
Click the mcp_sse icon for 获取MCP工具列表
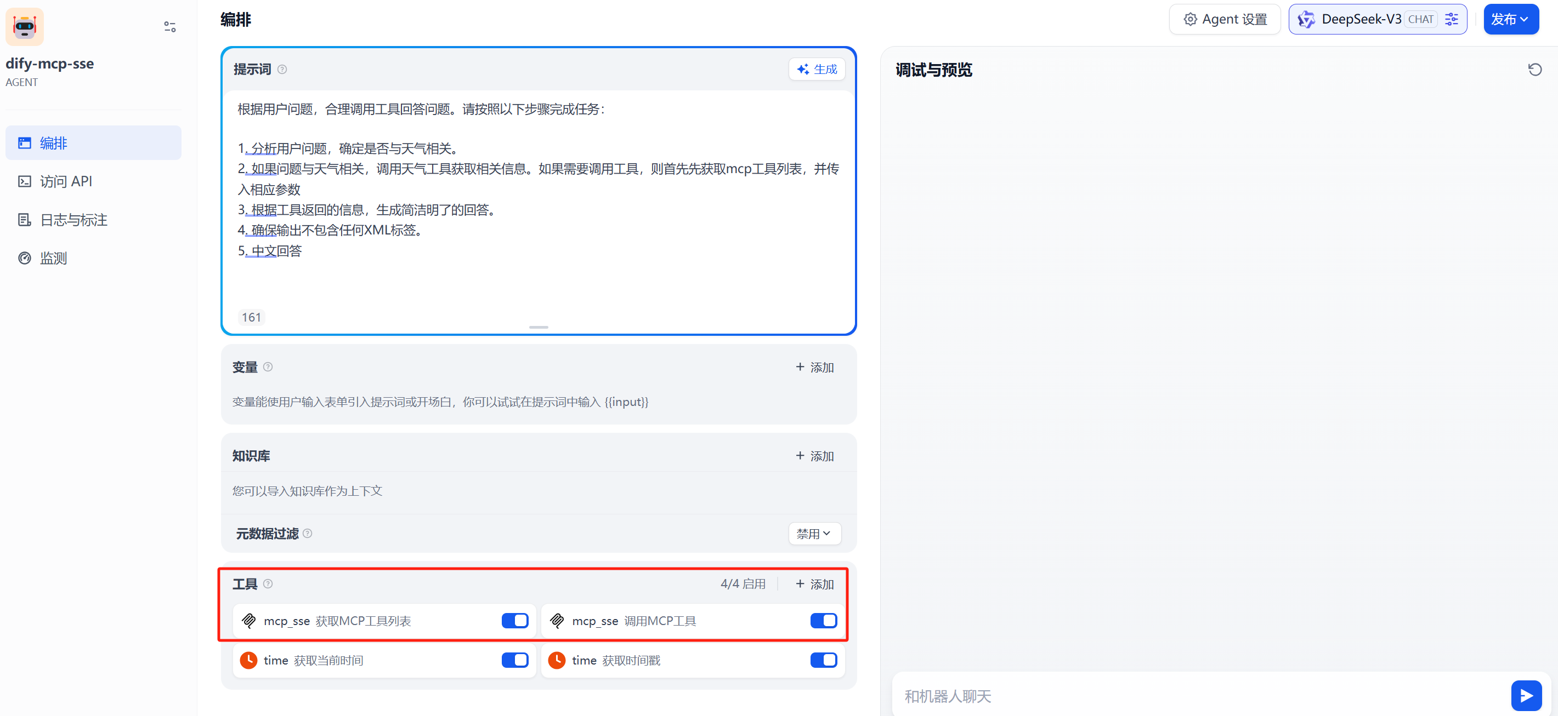(x=248, y=621)
